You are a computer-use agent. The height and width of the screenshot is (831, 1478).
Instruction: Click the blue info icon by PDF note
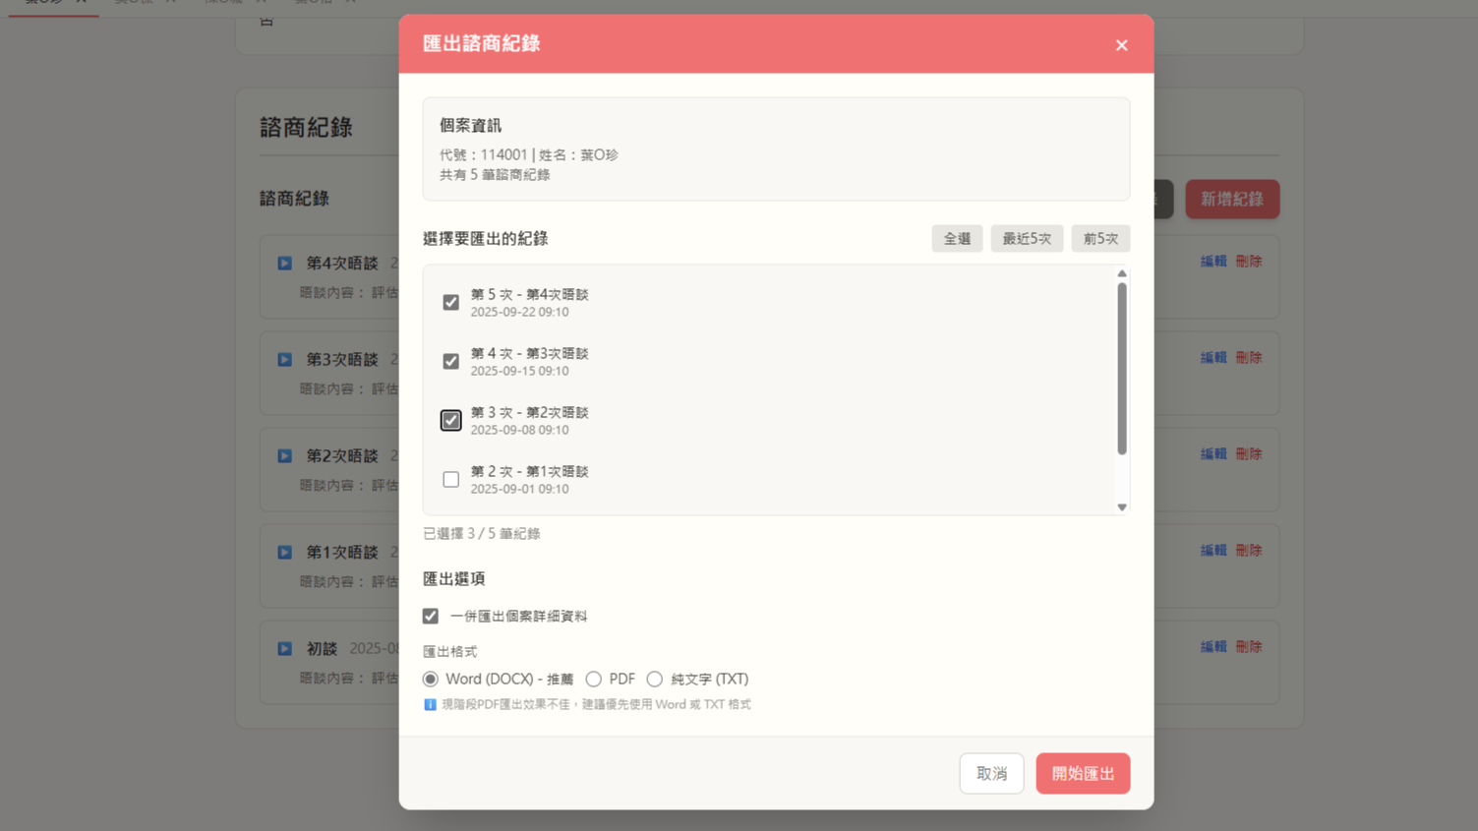[430, 704]
